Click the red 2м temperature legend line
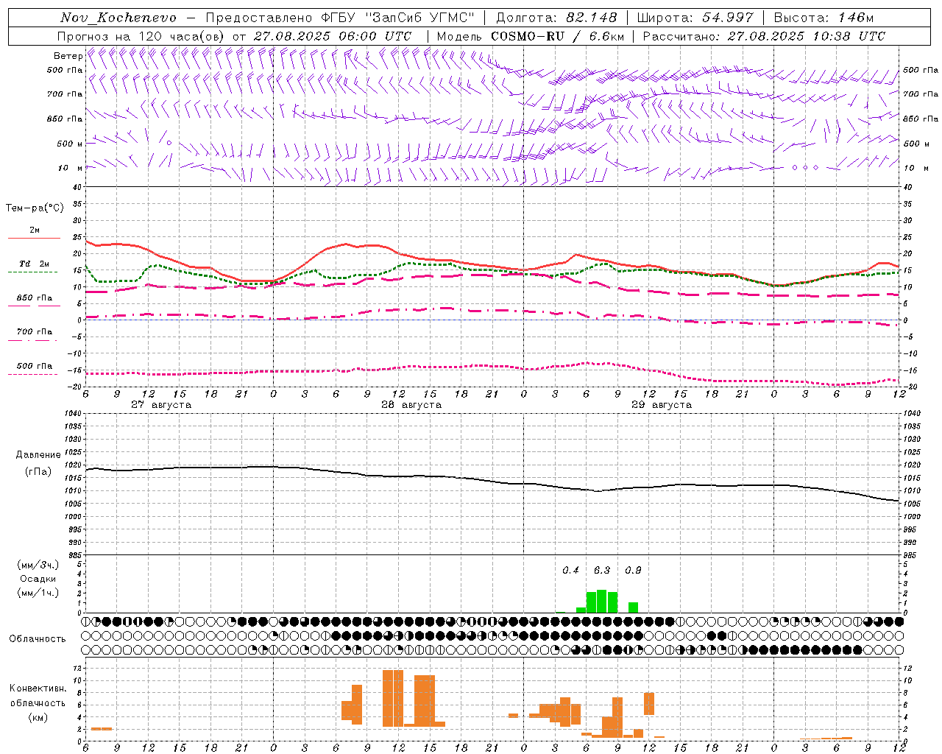The width and height of the screenshot is (942, 754). tap(34, 238)
